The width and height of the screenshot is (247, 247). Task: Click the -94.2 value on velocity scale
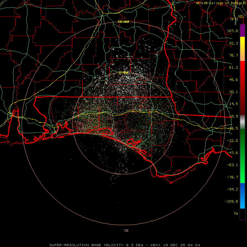232,189
